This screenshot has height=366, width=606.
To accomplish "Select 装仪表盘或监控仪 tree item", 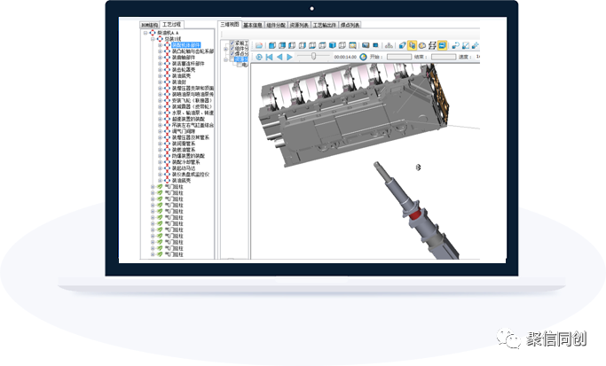I will tap(191, 175).
